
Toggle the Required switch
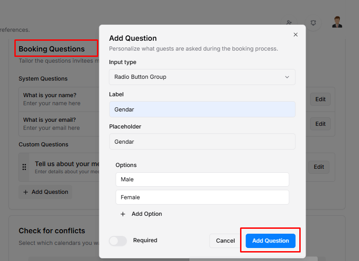[118, 240]
